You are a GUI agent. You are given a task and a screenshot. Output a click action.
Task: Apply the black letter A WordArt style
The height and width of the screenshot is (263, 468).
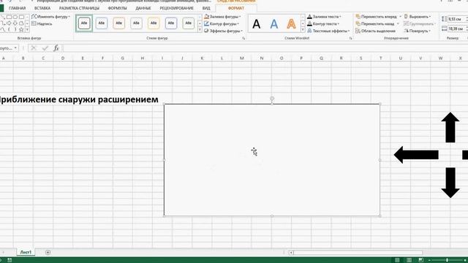(x=256, y=24)
